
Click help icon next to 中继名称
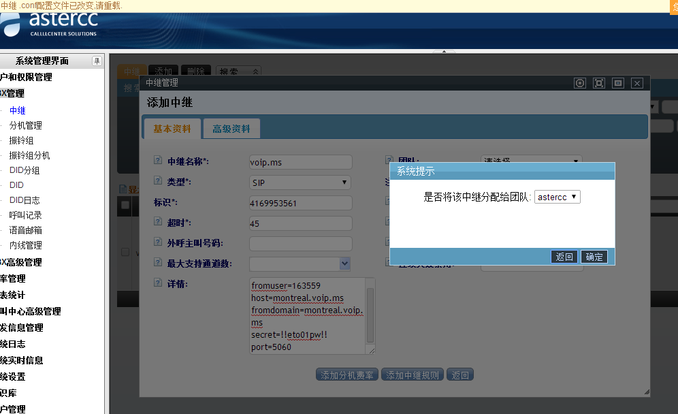point(158,161)
